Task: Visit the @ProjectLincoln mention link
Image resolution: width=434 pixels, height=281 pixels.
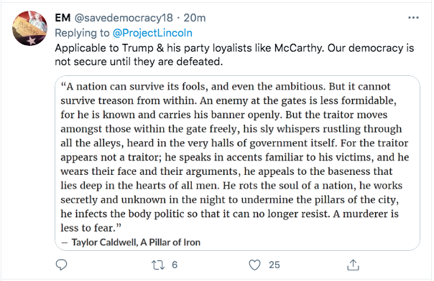Action: coord(152,33)
